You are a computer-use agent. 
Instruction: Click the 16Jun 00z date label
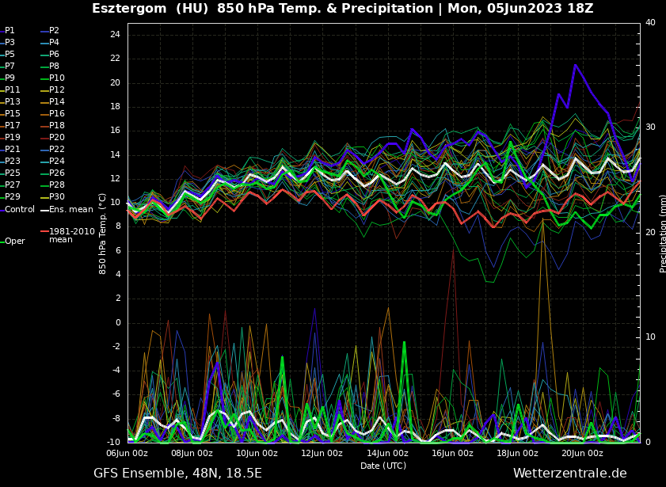[x=452, y=454]
